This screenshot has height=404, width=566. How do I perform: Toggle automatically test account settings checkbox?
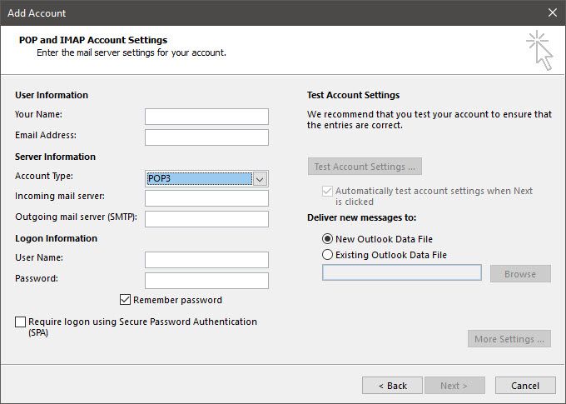point(327,191)
